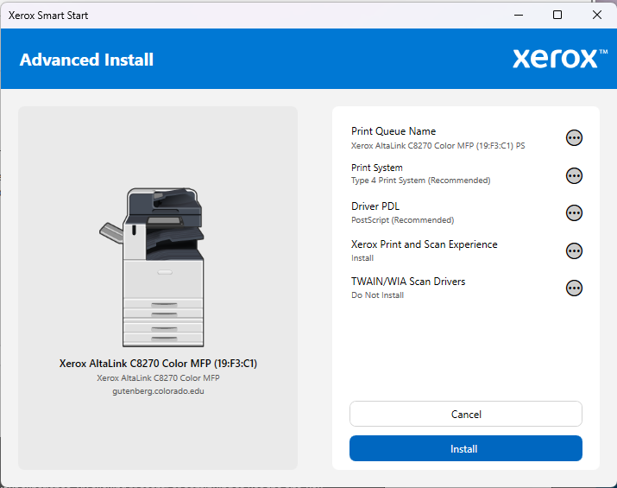This screenshot has height=488, width=617.
Task: Click the gutenberg.colorado.edu hostname text
Action: tap(158, 390)
